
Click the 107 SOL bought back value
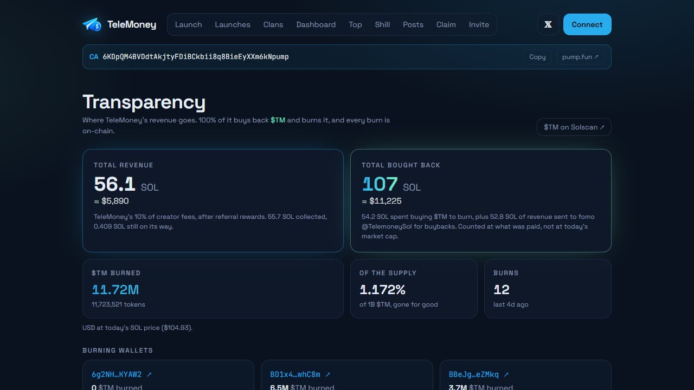tap(391, 184)
